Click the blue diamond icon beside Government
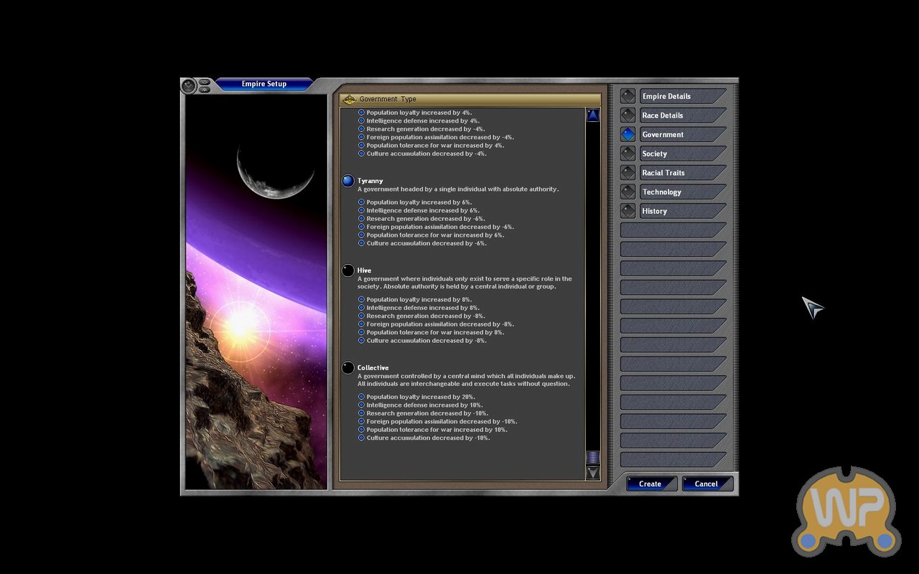The width and height of the screenshot is (919, 574). click(628, 135)
